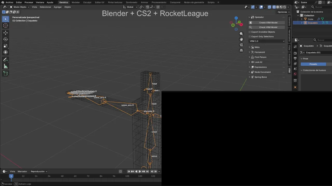Play the animation in the timeline

[x=140, y=171]
